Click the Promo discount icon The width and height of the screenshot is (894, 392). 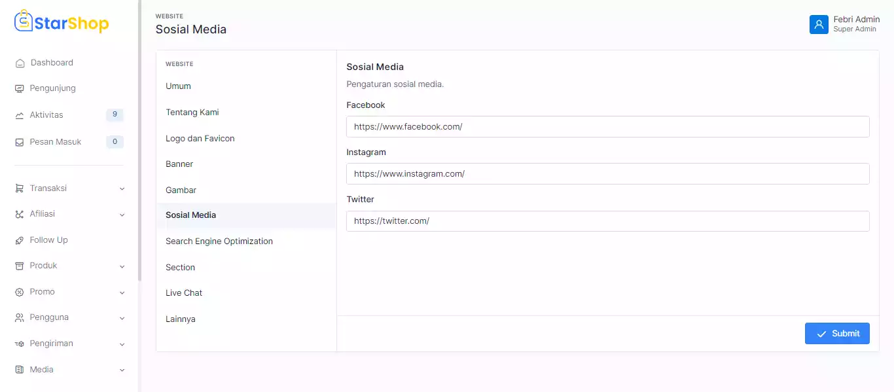click(20, 293)
